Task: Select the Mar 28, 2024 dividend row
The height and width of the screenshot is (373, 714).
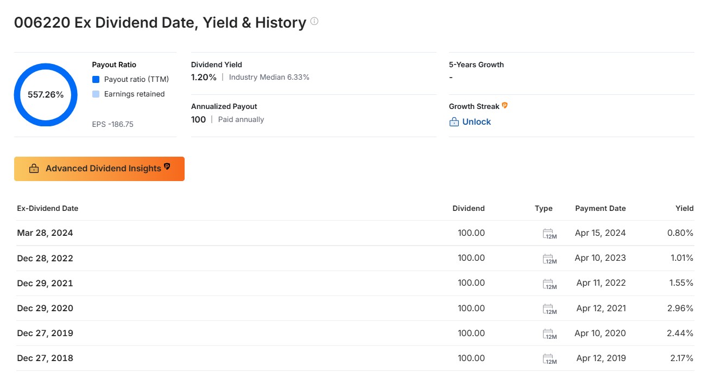Action: click(355, 233)
